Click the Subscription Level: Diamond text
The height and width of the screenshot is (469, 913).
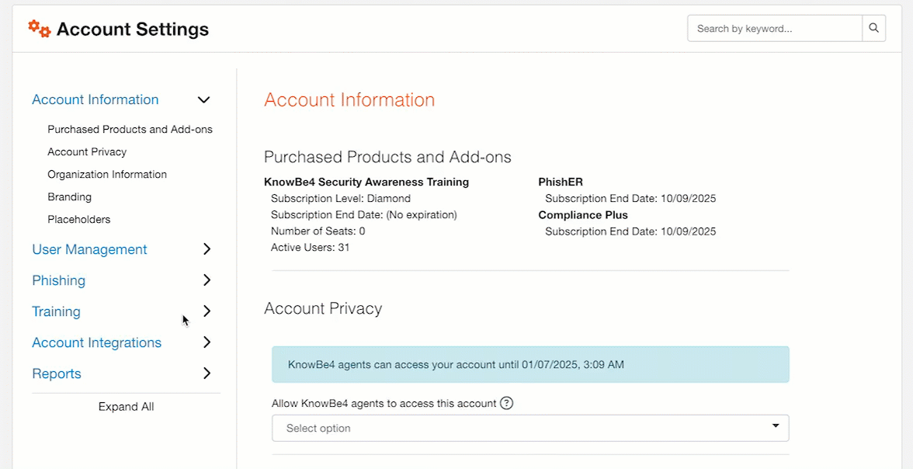pos(341,199)
